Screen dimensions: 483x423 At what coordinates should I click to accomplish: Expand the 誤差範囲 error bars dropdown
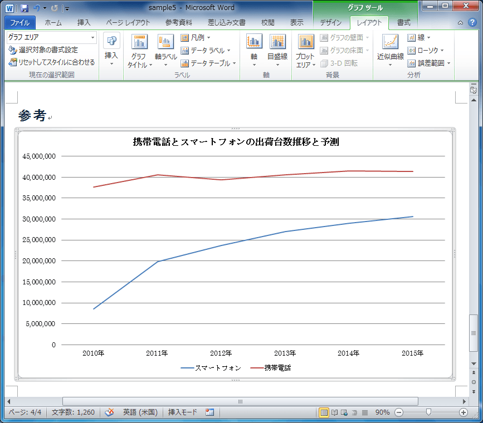(449, 63)
